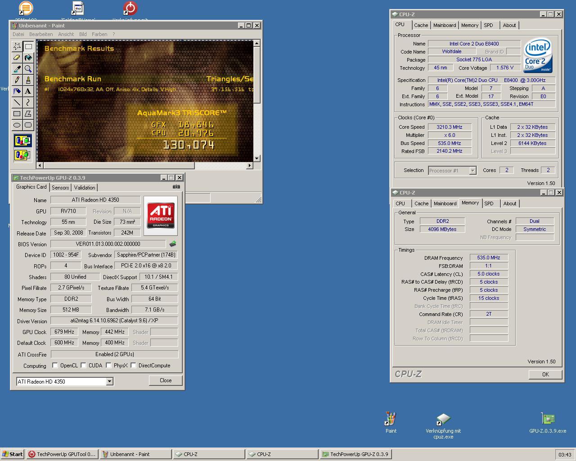Open the Mainboard tab in upper CPU-Z
The image size is (576, 461).
tap(445, 25)
